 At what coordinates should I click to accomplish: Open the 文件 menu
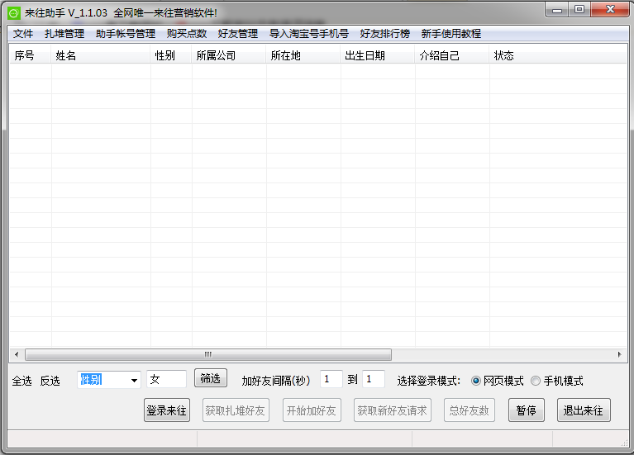tap(23, 34)
